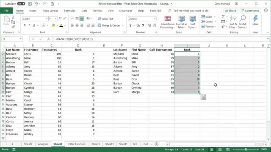Open the Analysis sheet tab
This screenshot has height=152, width=271.
click(x=43, y=144)
